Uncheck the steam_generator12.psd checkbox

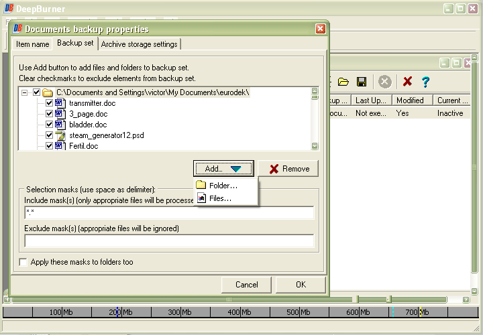pos(49,135)
